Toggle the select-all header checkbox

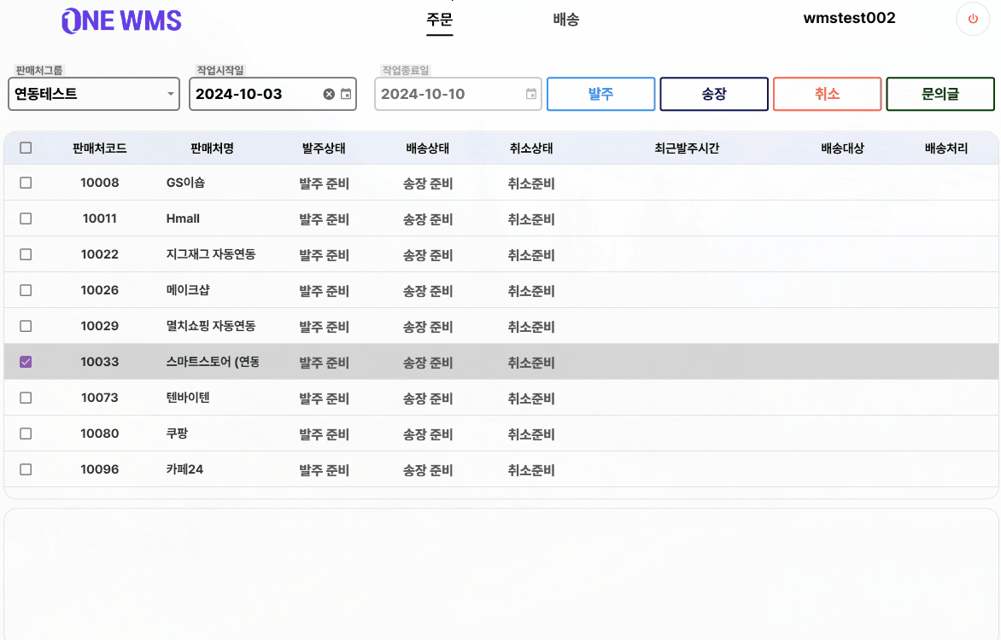(26, 148)
